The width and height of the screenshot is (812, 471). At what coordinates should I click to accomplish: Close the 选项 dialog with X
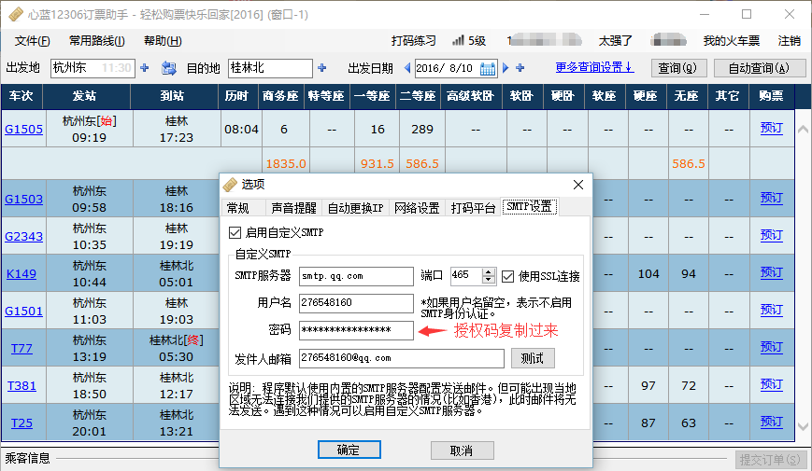[577, 185]
